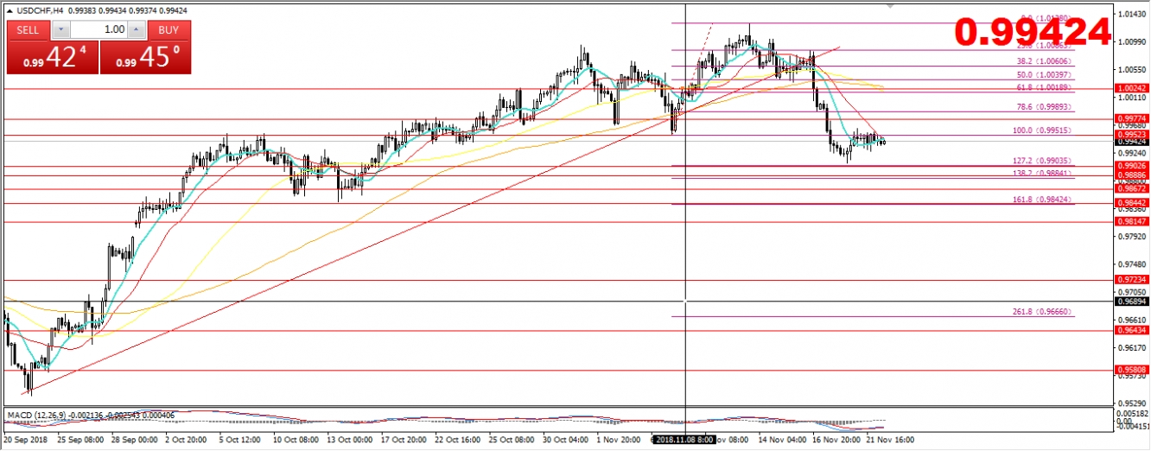Select the 0.97234 horizontal line price label
This screenshot has width=1151, height=451.
point(1131,280)
